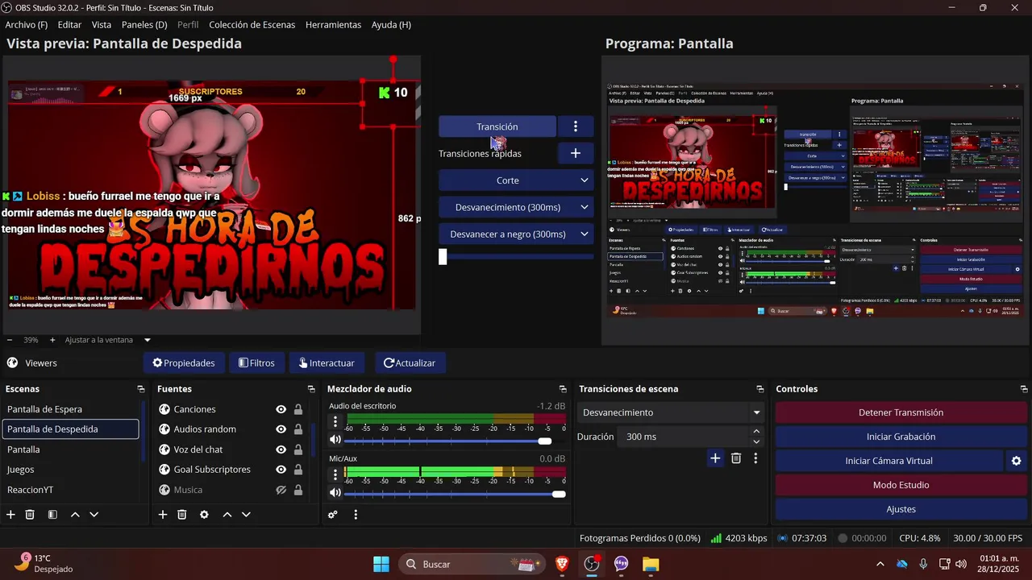Open Colección de Escenas menu
The image size is (1032, 580).
pos(252,25)
